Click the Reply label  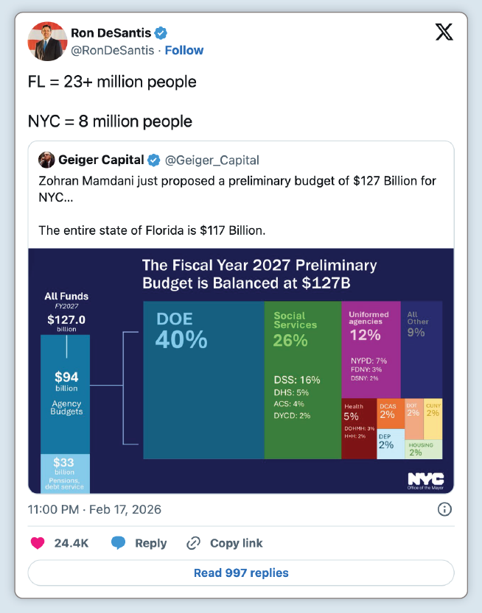(x=150, y=543)
